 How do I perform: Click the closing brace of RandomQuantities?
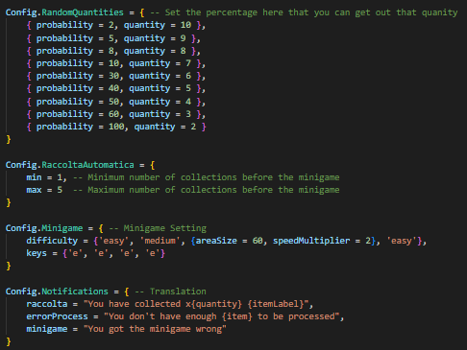(x=9, y=139)
